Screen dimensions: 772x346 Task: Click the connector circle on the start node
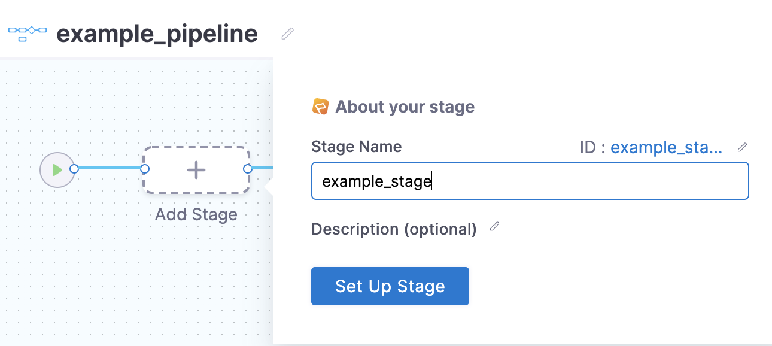pyautogui.click(x=74, y=169)
